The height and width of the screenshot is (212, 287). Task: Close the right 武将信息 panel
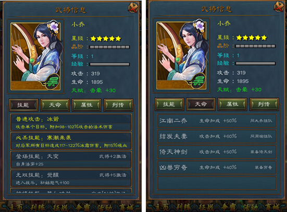279,7
